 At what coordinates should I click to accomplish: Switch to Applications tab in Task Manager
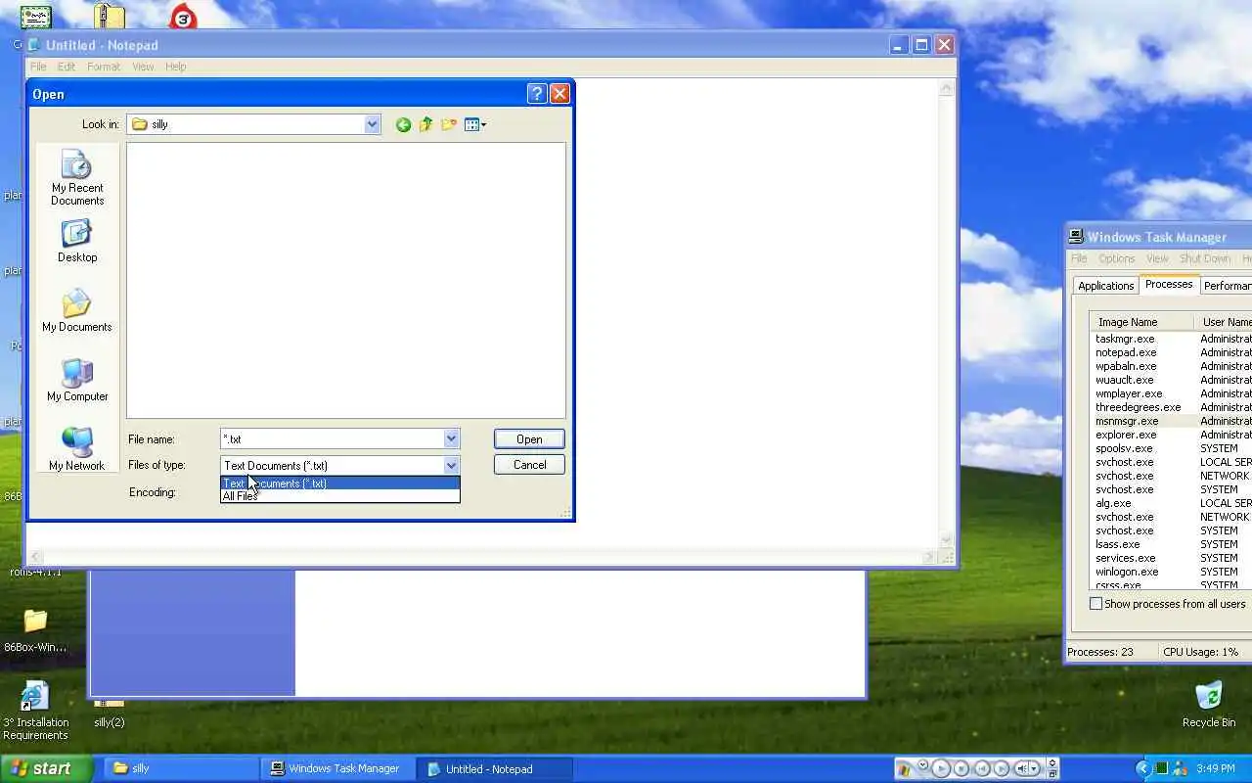[x=1106, y=286]
